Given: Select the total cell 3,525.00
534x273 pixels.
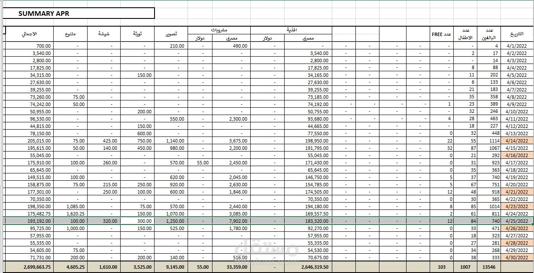Looking at the screenshot, I should pyautogui.click(x=137, y=267).
